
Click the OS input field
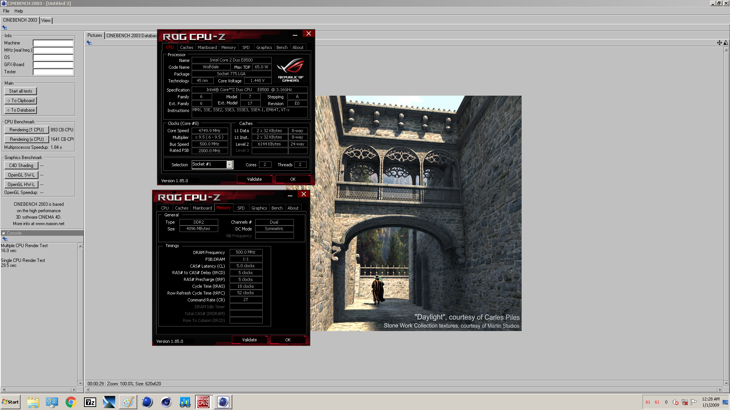[x=53, y=57]
